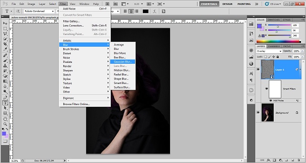Delete layer trash icon

[x=298, y=160]
